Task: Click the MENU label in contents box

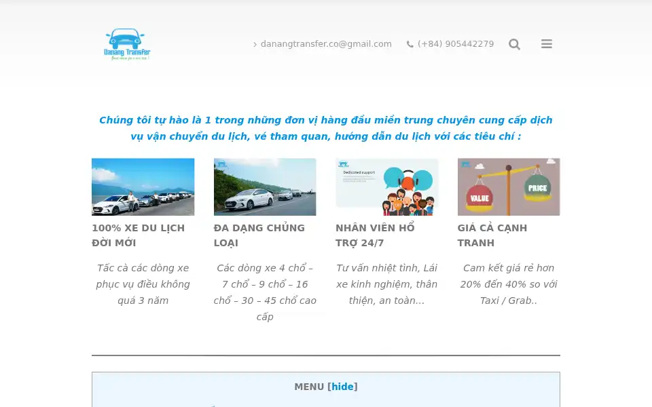Action: [x=309, y=387]
